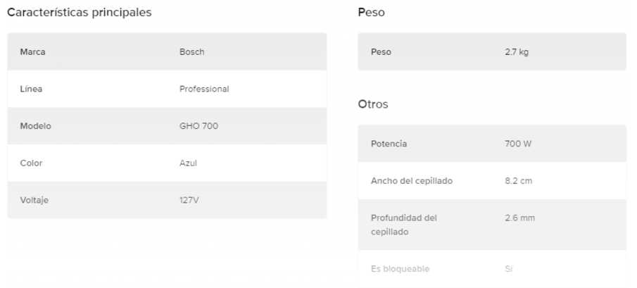637x288 pixels.
Task: Click the Línea row label
Action: [x=32, y=89]
